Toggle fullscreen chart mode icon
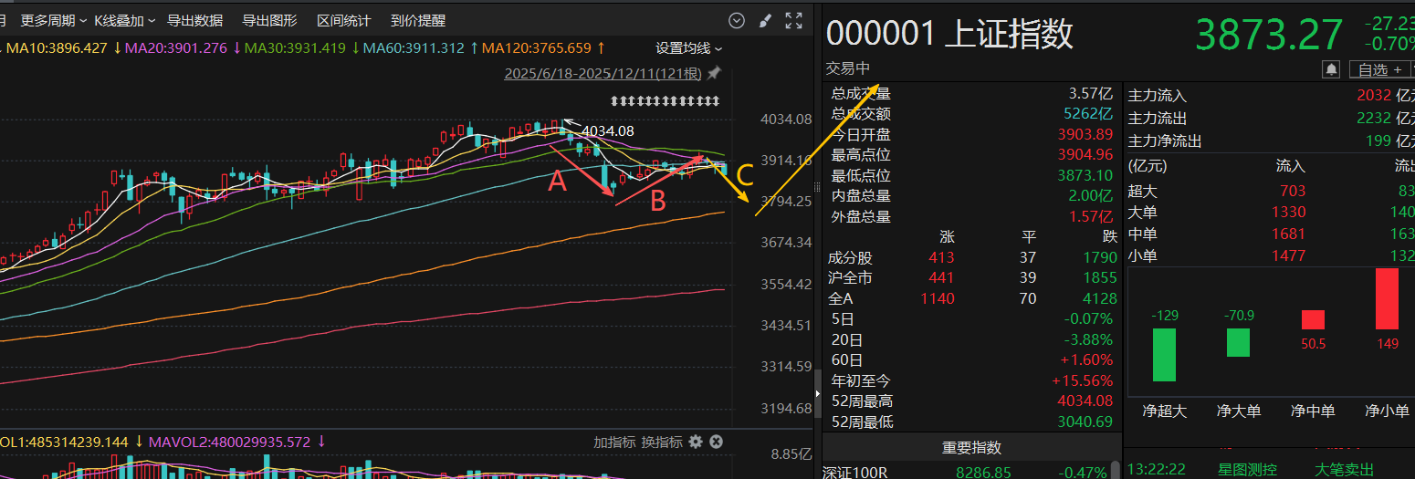Screen dimensions: 1415x479 [x=794, y=20]
